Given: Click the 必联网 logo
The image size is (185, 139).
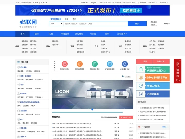Looking at the screenshot, I should 28,23.
